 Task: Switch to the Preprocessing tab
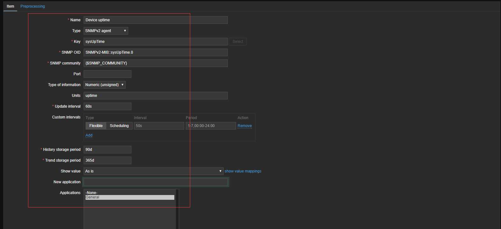coord(32,6)
